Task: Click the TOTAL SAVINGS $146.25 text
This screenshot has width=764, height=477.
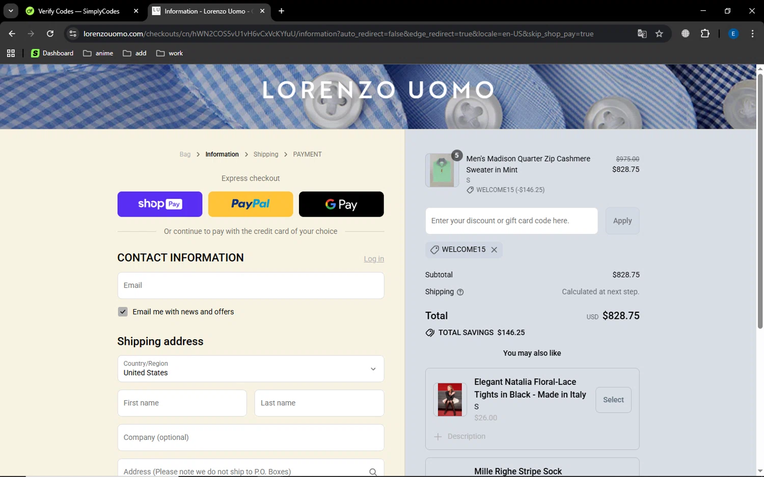Action: coord(481,333)
